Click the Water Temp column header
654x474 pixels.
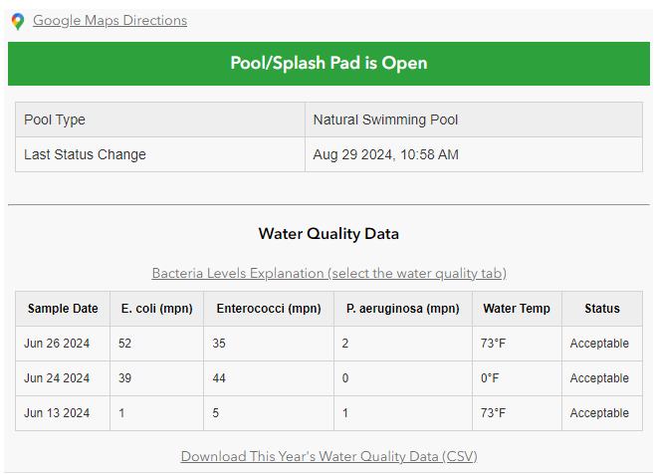pos(517,309)
